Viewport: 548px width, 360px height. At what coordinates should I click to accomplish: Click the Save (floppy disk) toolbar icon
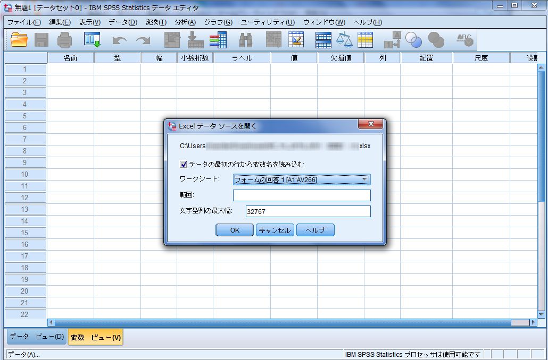click(41, 40)
